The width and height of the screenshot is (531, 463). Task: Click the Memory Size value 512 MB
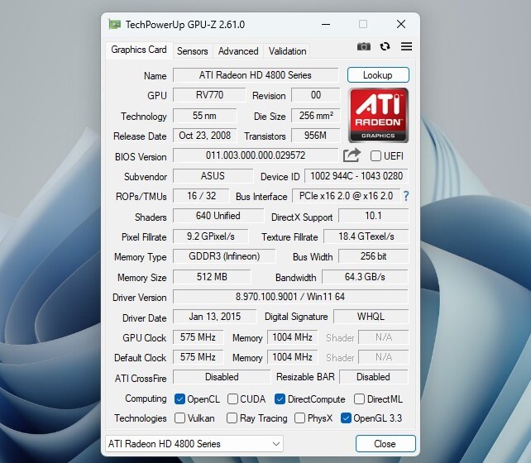point(212,277)
